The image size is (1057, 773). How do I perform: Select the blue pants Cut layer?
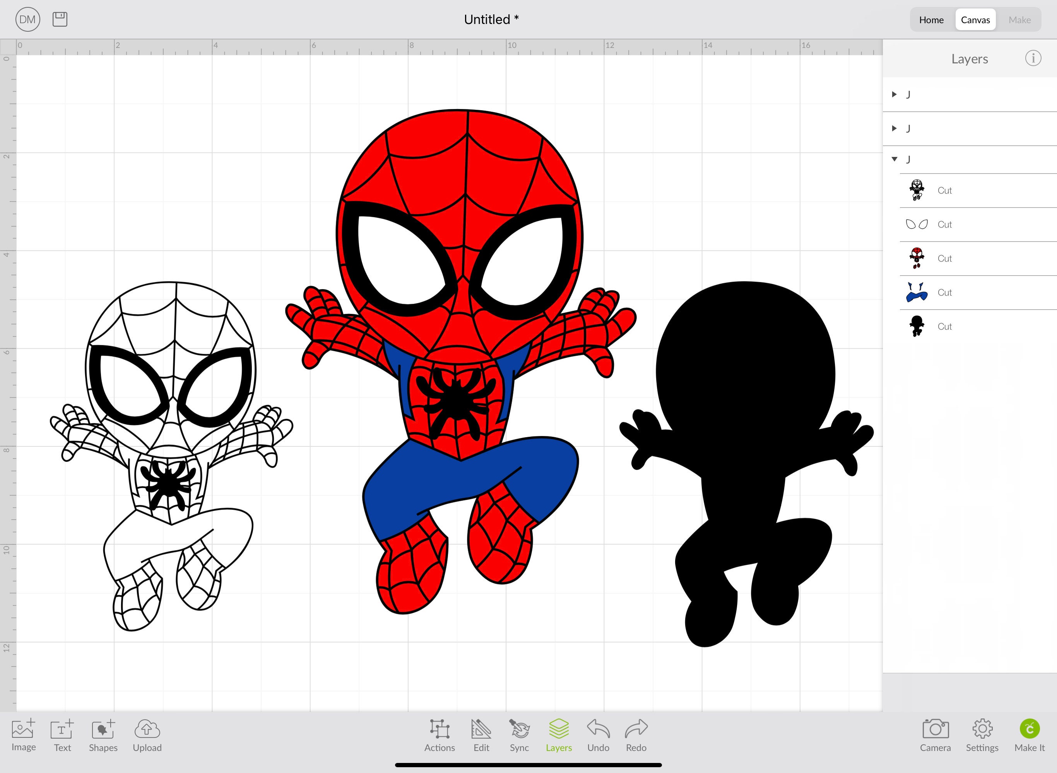tap(978, 293)
